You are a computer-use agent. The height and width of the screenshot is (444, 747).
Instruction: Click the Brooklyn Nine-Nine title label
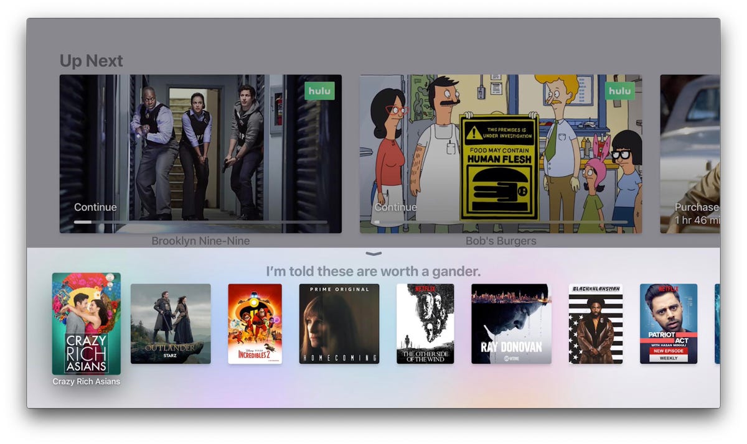[x=200, y=241]
